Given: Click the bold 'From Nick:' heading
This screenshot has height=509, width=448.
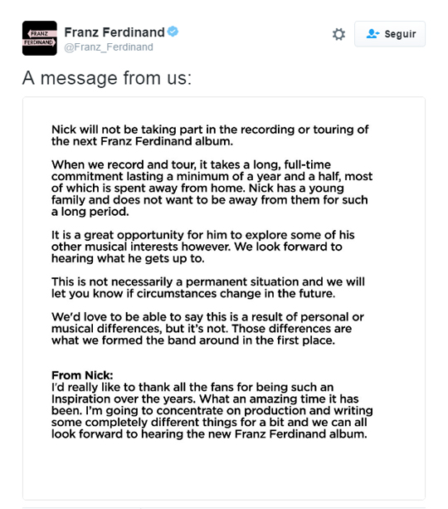Looking at the screenshot, I should click(x=82, y=375).
